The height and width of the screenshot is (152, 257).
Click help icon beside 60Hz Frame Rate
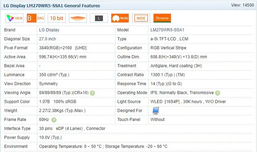(x=54, y=120)
